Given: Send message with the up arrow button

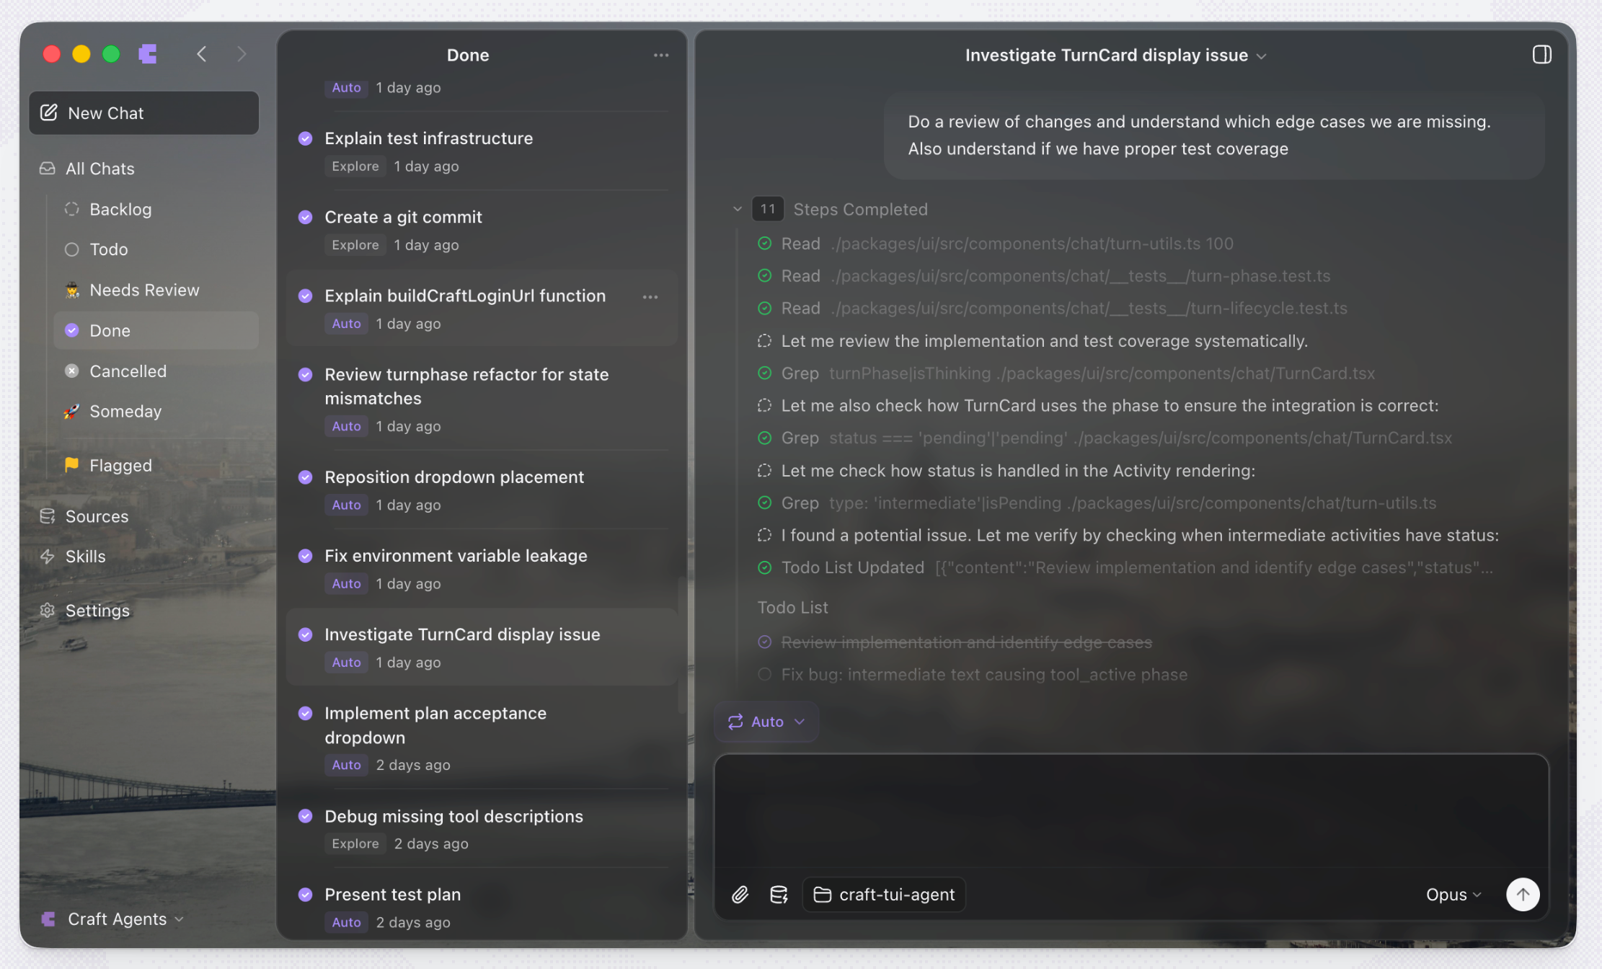Looking at the screenshot, I should click(x=1523, y=895).
